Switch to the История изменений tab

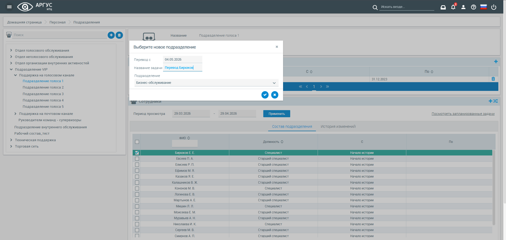[338, 126]
